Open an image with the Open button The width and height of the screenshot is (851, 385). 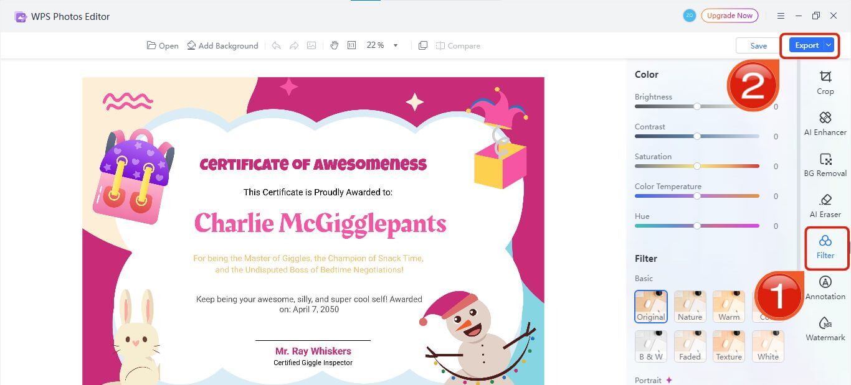(x=163, y=45)
